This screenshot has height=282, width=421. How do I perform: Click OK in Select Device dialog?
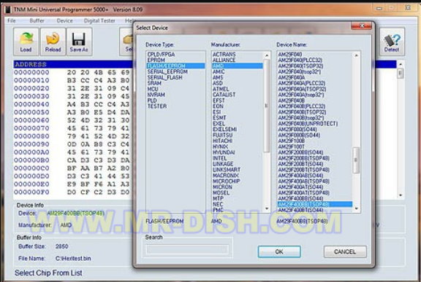(x=279, y=252)
